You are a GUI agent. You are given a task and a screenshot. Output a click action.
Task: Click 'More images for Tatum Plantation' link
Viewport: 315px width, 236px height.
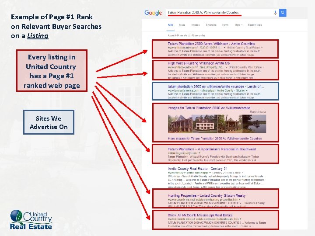[x=214, y=139]
